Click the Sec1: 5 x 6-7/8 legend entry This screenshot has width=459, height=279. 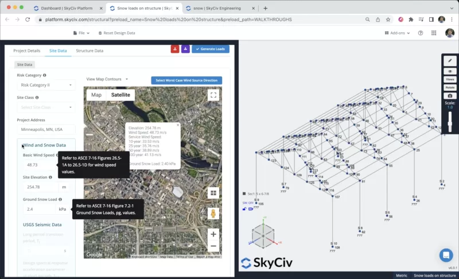(255, 194)
